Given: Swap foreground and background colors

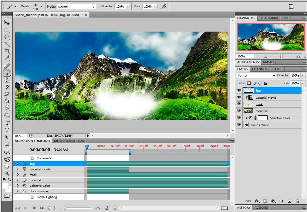Looking at the screenshot, I should [x=9, y=180].
